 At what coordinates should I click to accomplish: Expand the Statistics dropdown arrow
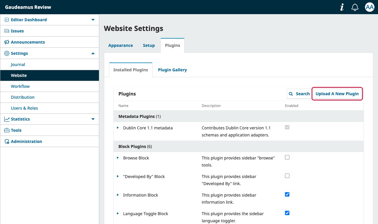(x=93, y=119)
